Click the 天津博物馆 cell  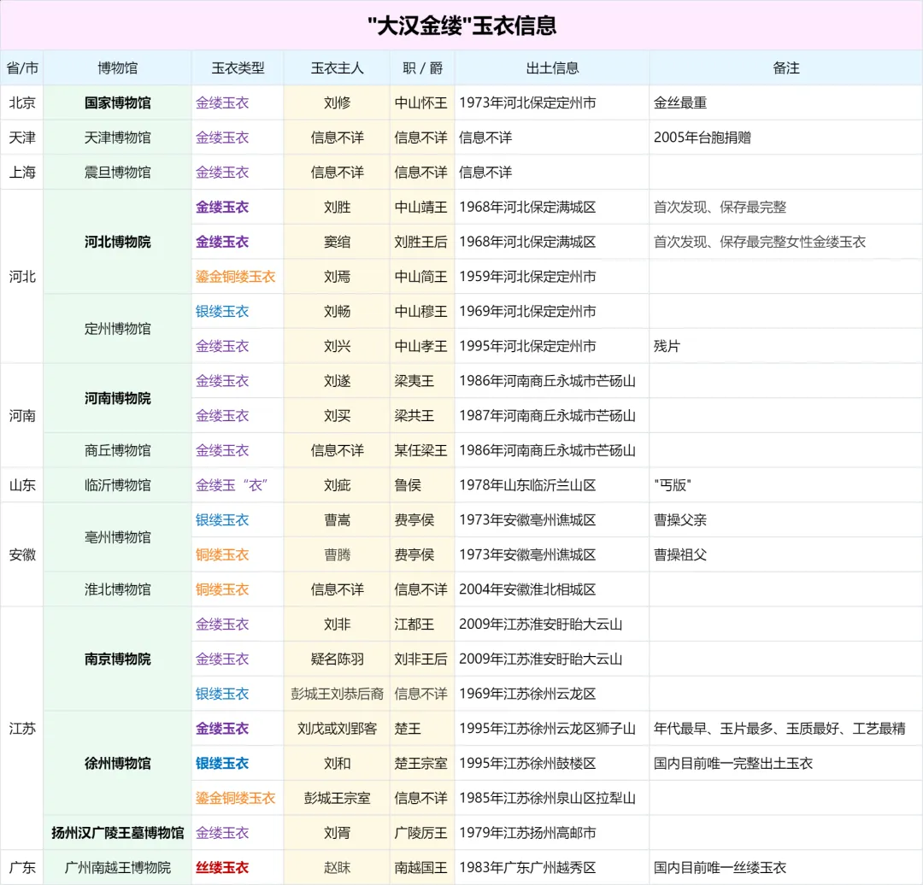coord(118,138)
